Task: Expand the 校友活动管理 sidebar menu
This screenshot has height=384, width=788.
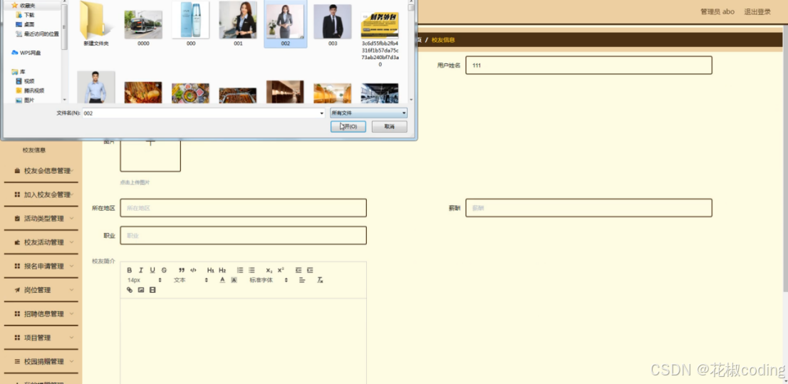Action: pyautogui.click(x=41, y=242)
